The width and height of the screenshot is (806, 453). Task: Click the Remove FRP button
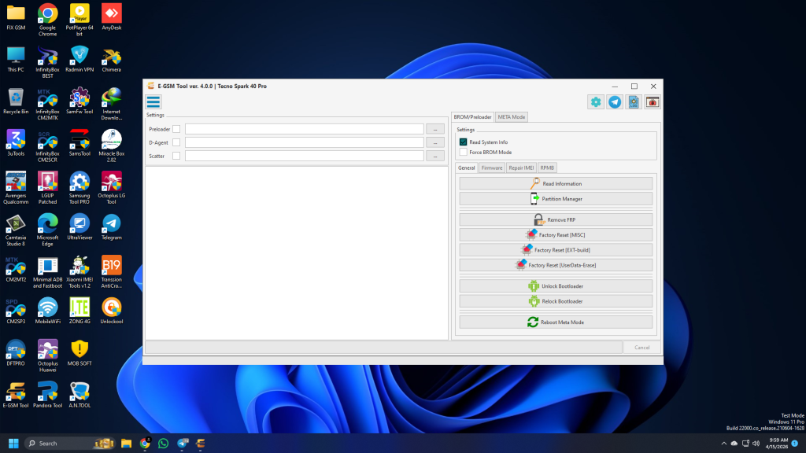[x=556, y=219]
